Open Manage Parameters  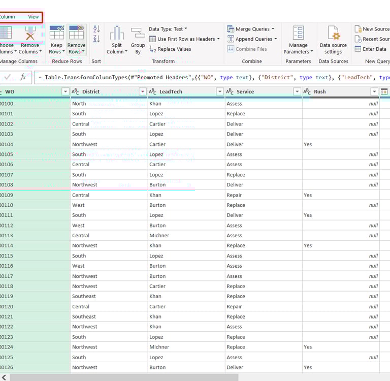[x=298, y=34]
